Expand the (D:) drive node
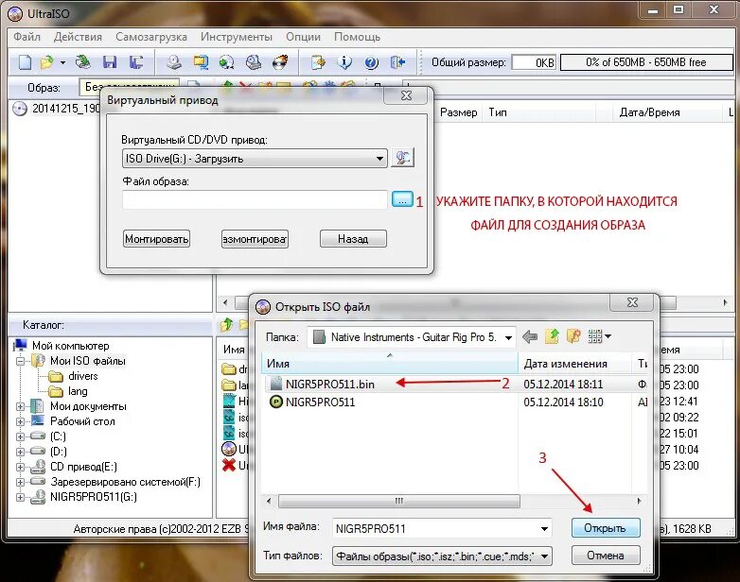The image size is (740, 582). tap(20, 452)
